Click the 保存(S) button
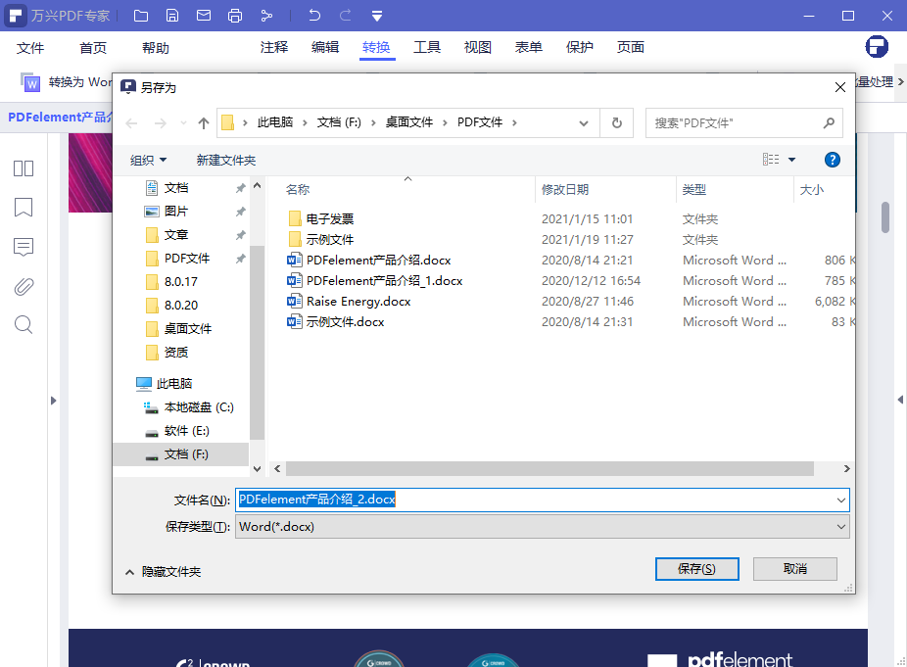The width and height of the screenshot is (907, 667). tap(696, 569)
